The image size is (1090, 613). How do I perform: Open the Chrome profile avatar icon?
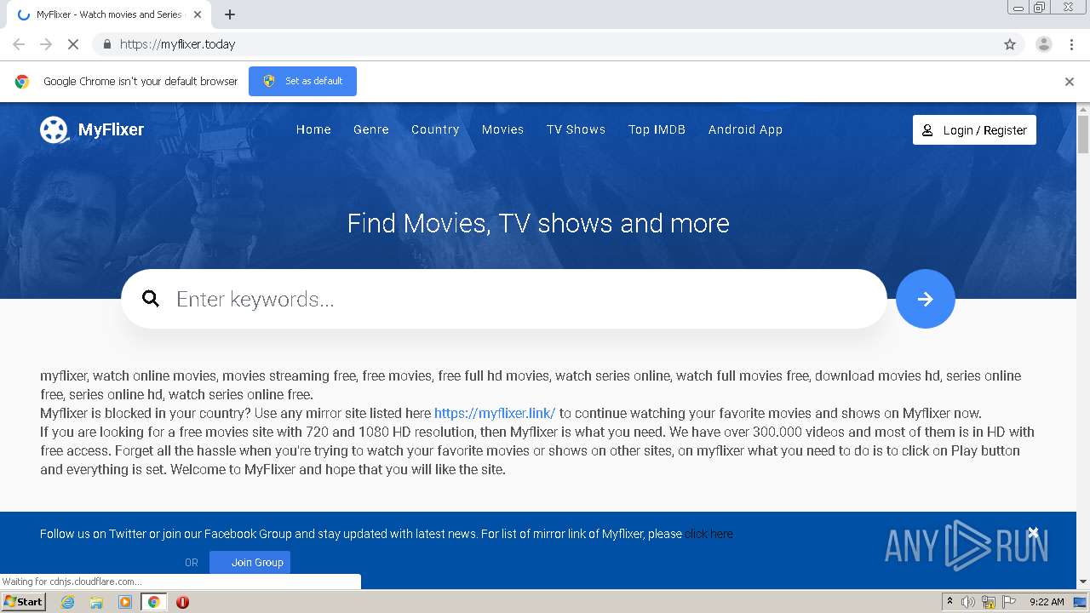[1044, 44]
